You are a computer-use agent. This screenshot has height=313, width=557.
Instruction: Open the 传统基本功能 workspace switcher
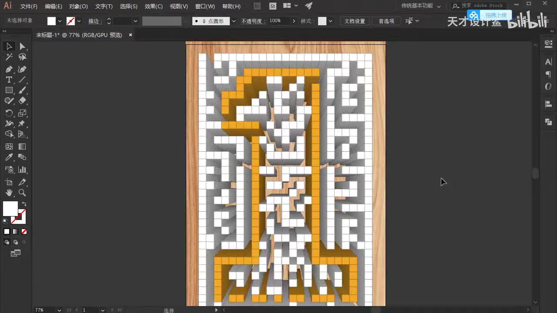(421, 6)
